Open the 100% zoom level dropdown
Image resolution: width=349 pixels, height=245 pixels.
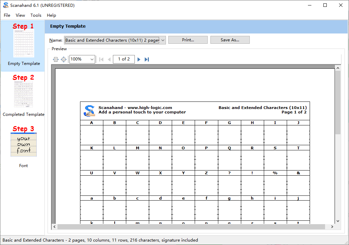point(92,59)
